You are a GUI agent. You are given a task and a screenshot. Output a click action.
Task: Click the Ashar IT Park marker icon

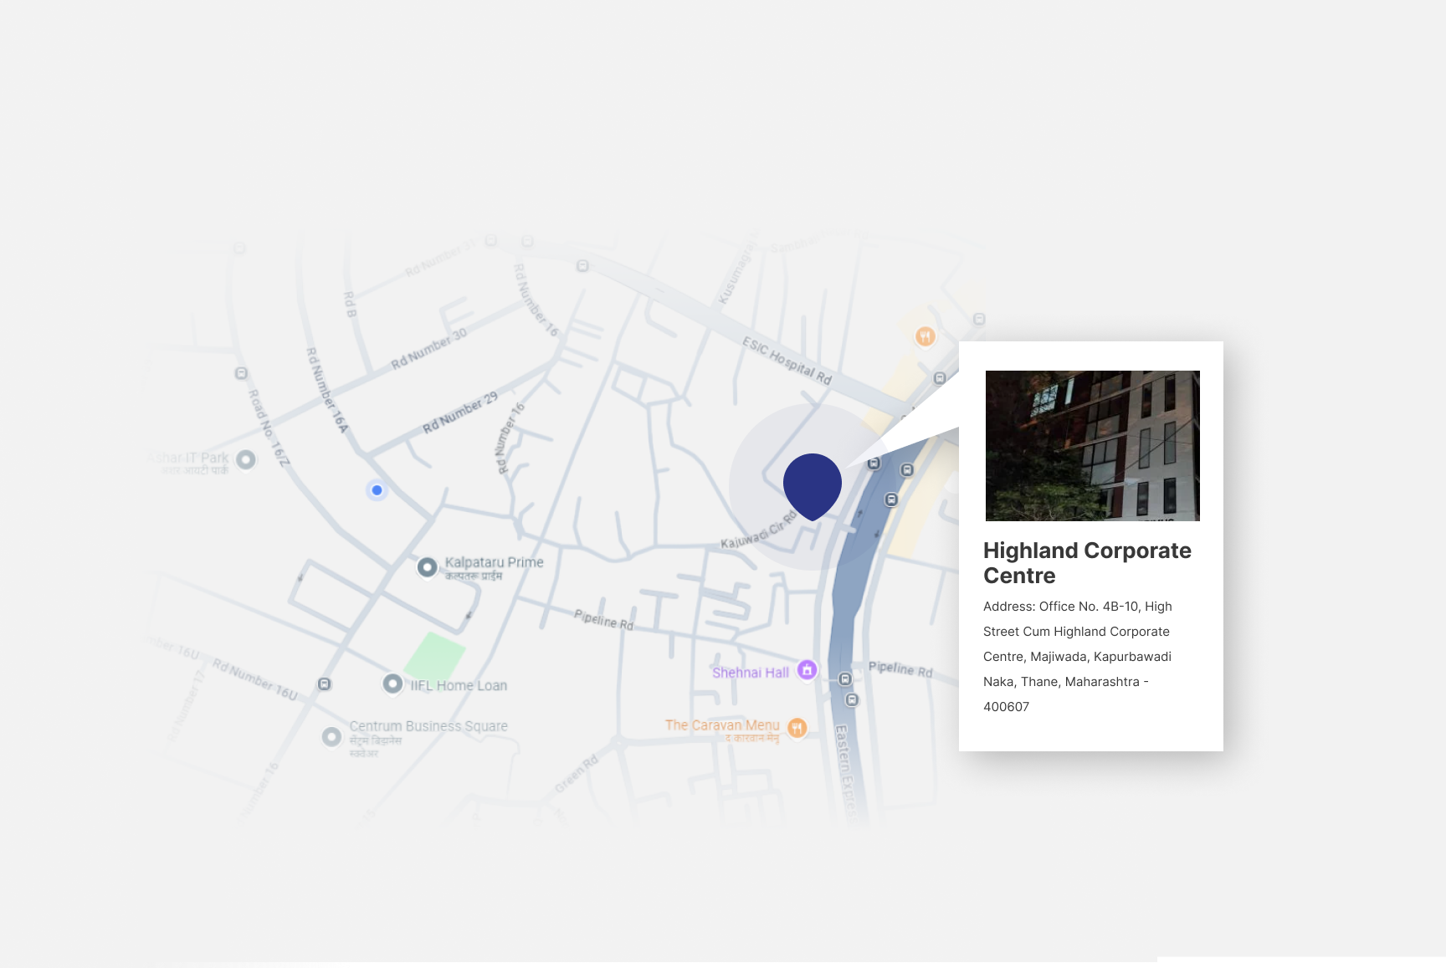(245, 459)
